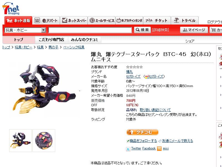Open e.アカチャンホンポ tab
The height and width of the screenshot is (167, 222).
[x=129, y=21]
